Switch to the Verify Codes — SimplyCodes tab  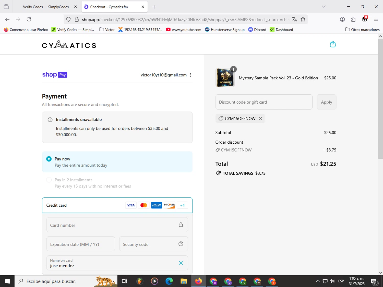[x=46, y=7]
